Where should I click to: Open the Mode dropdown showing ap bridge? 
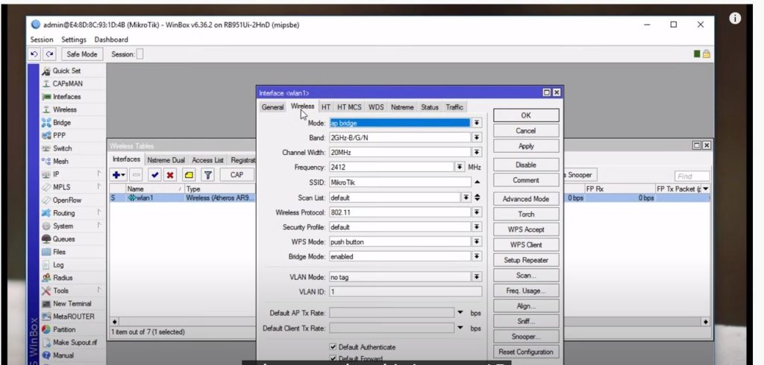tap(477, 123)
